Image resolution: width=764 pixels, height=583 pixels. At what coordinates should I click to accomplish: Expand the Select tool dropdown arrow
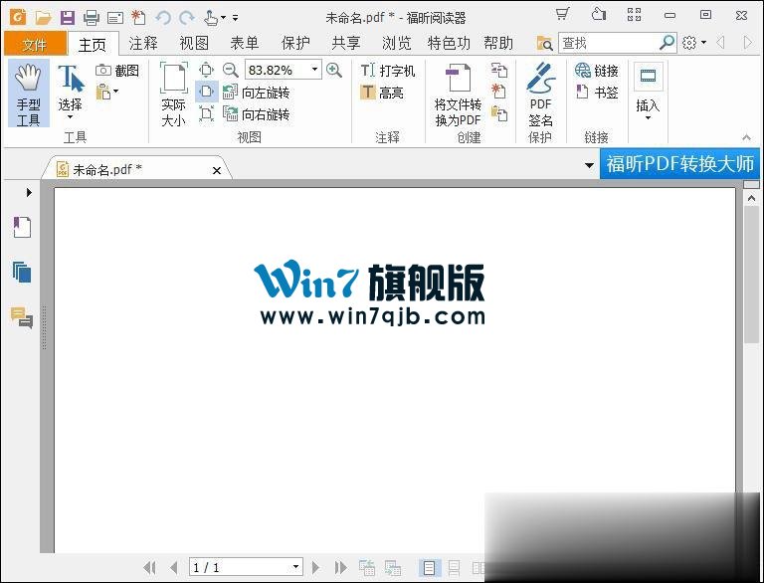(x=71, y=117)
